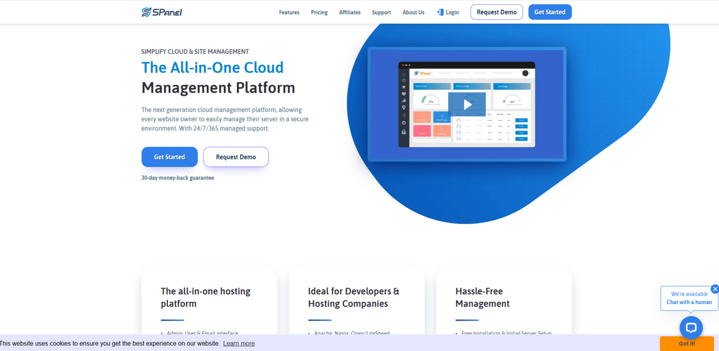719x351 pixels.
Task: Open the Features menu
Action: (289, 12)
